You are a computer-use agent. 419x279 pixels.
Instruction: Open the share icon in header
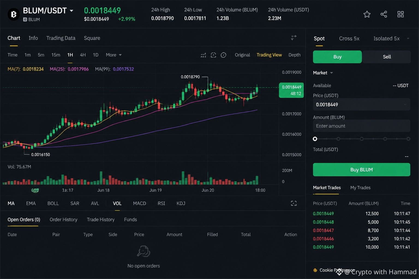click(x=384, y=14)
